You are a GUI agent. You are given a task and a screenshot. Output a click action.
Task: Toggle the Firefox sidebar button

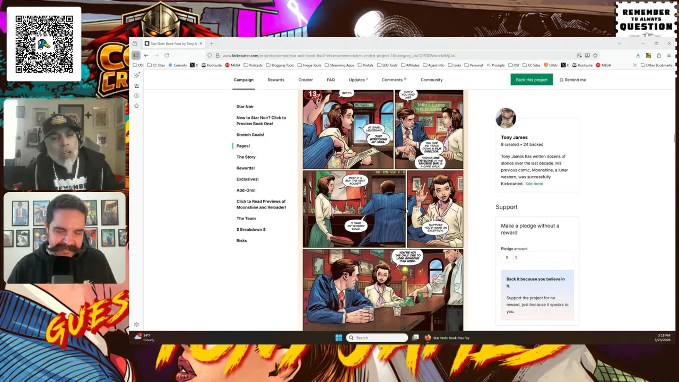pyautogui.click(x=136, y=55)
